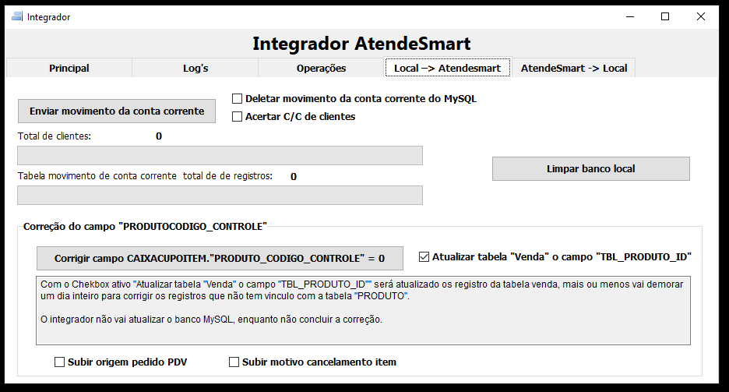Click the Correção do campo PRODUTOCODIGO_CONTROLE group title
This screenshot has height=392, width=729.
145,227
